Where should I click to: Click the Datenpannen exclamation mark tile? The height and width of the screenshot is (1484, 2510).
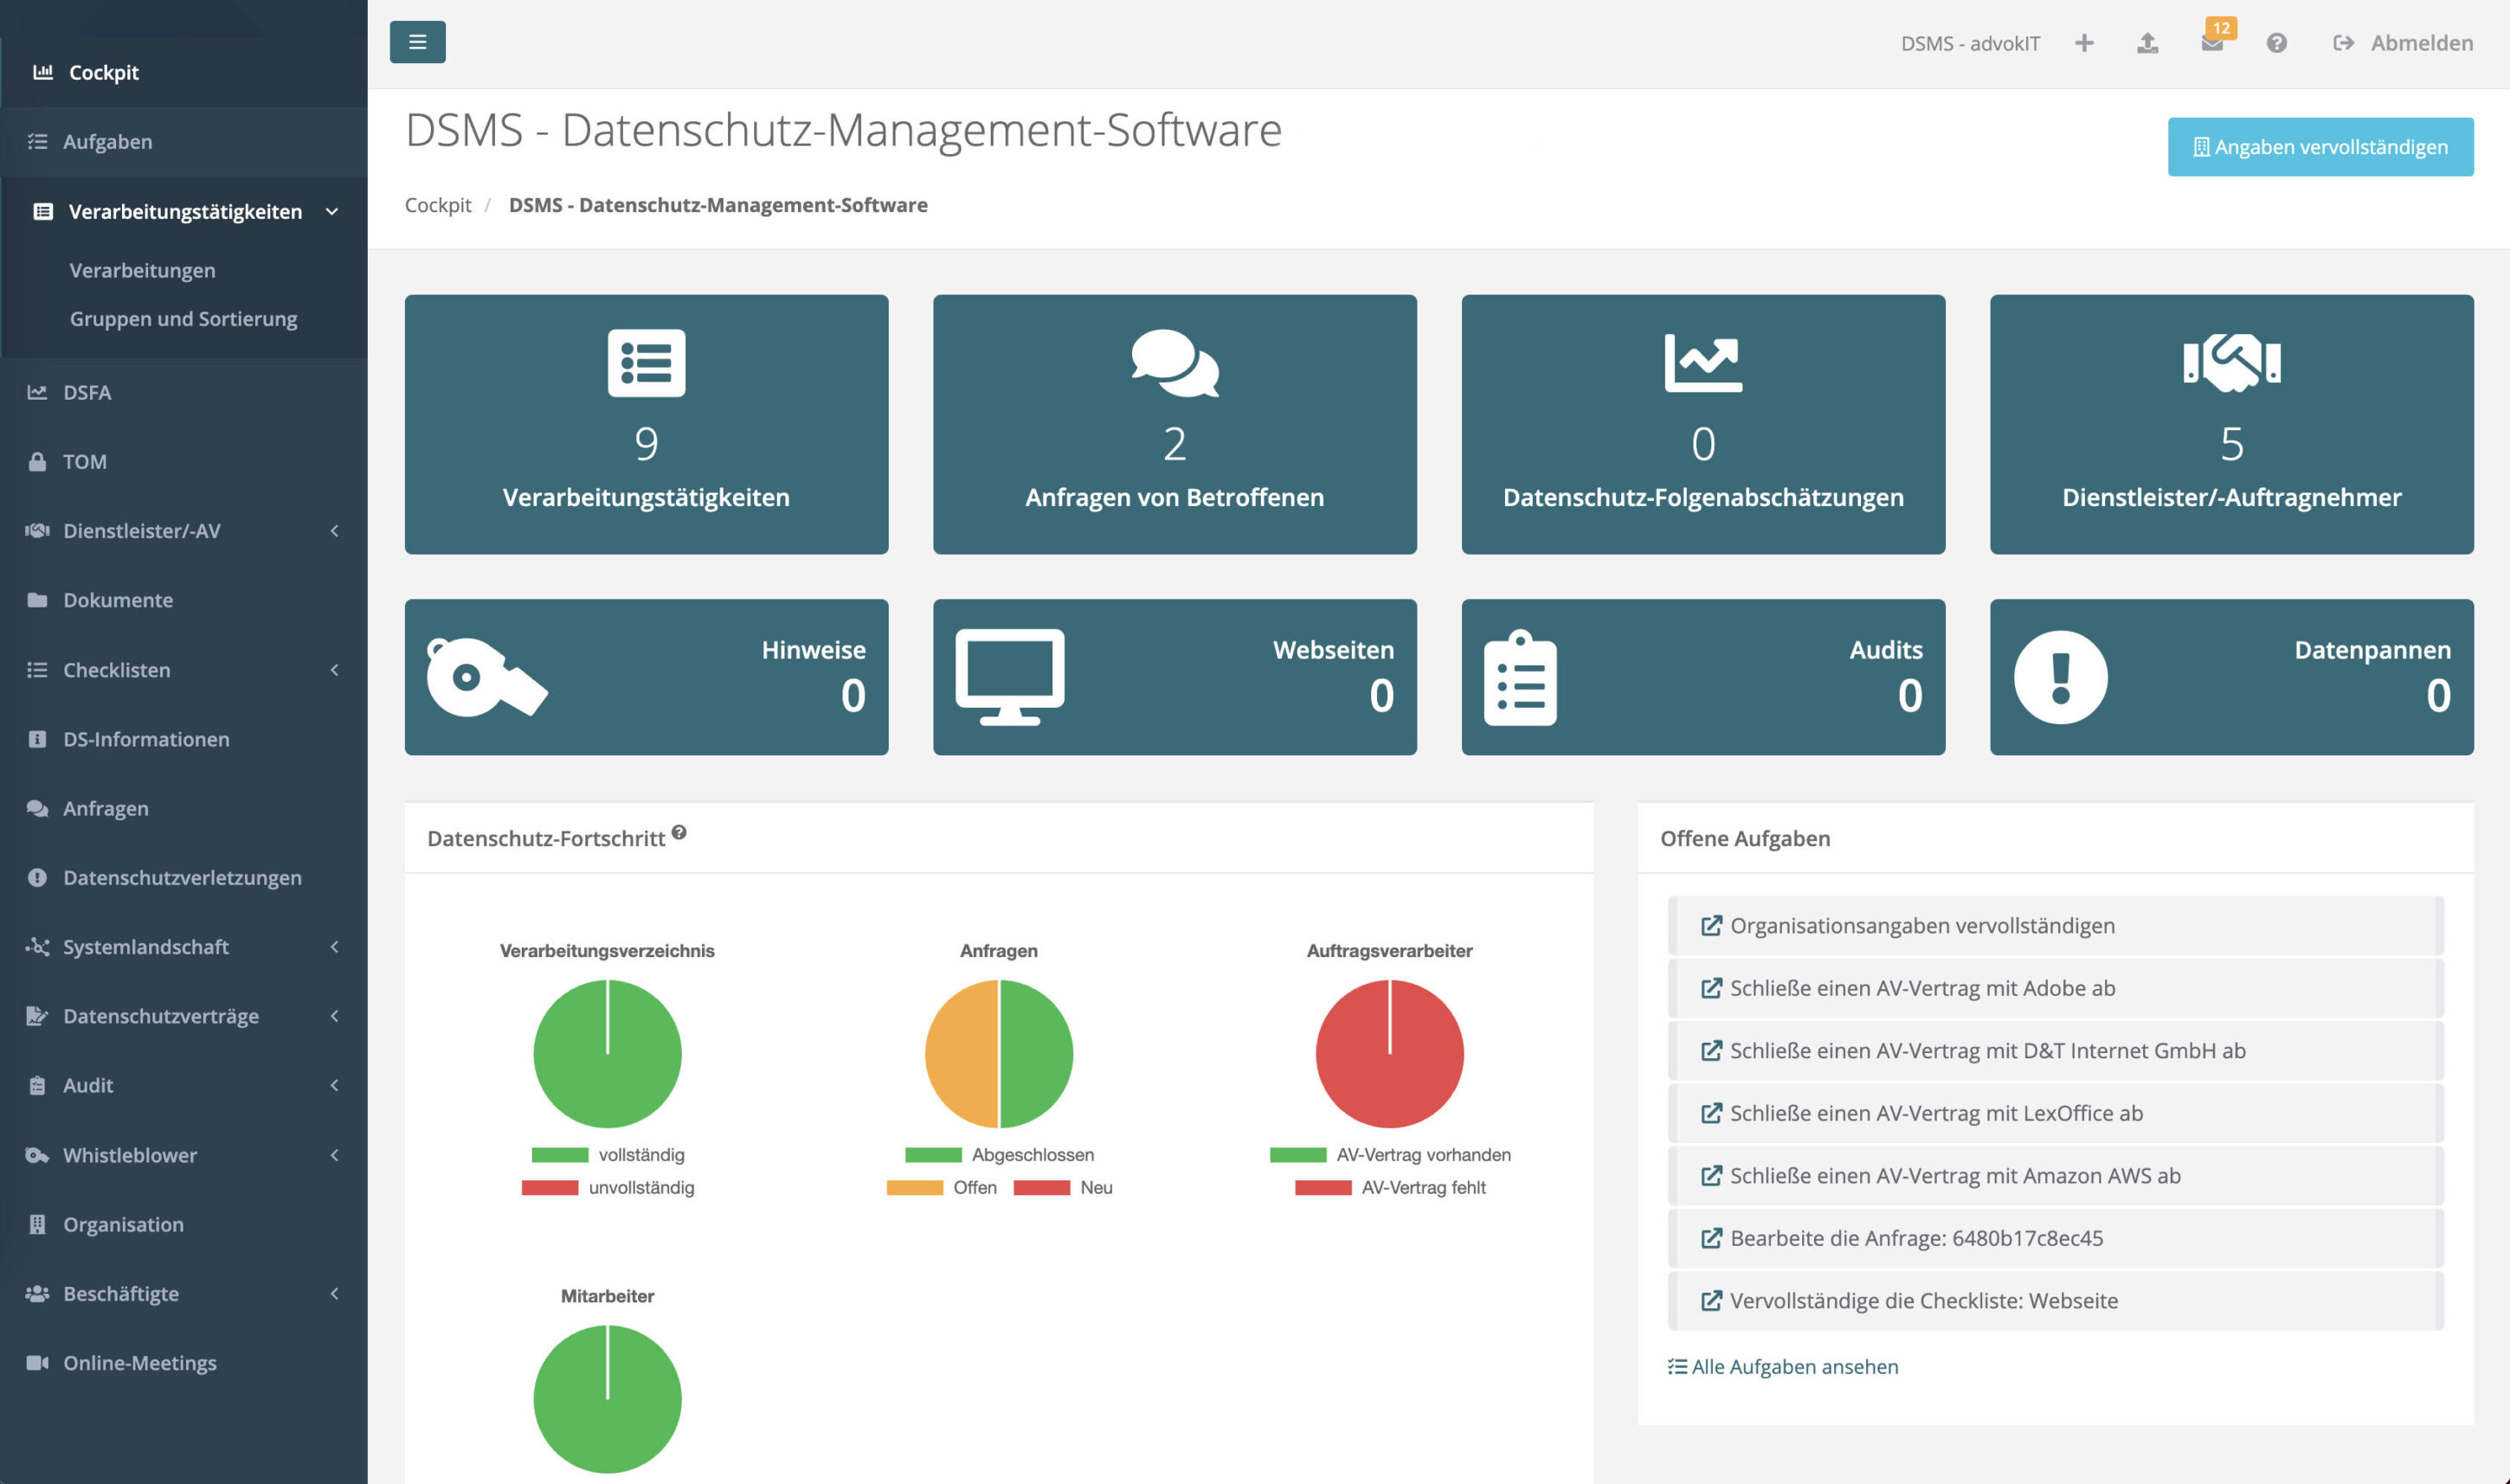coord(2232,676)
